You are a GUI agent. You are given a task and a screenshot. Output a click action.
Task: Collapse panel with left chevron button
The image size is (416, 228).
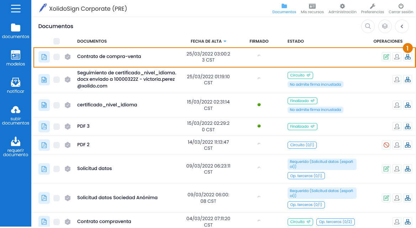402,26
